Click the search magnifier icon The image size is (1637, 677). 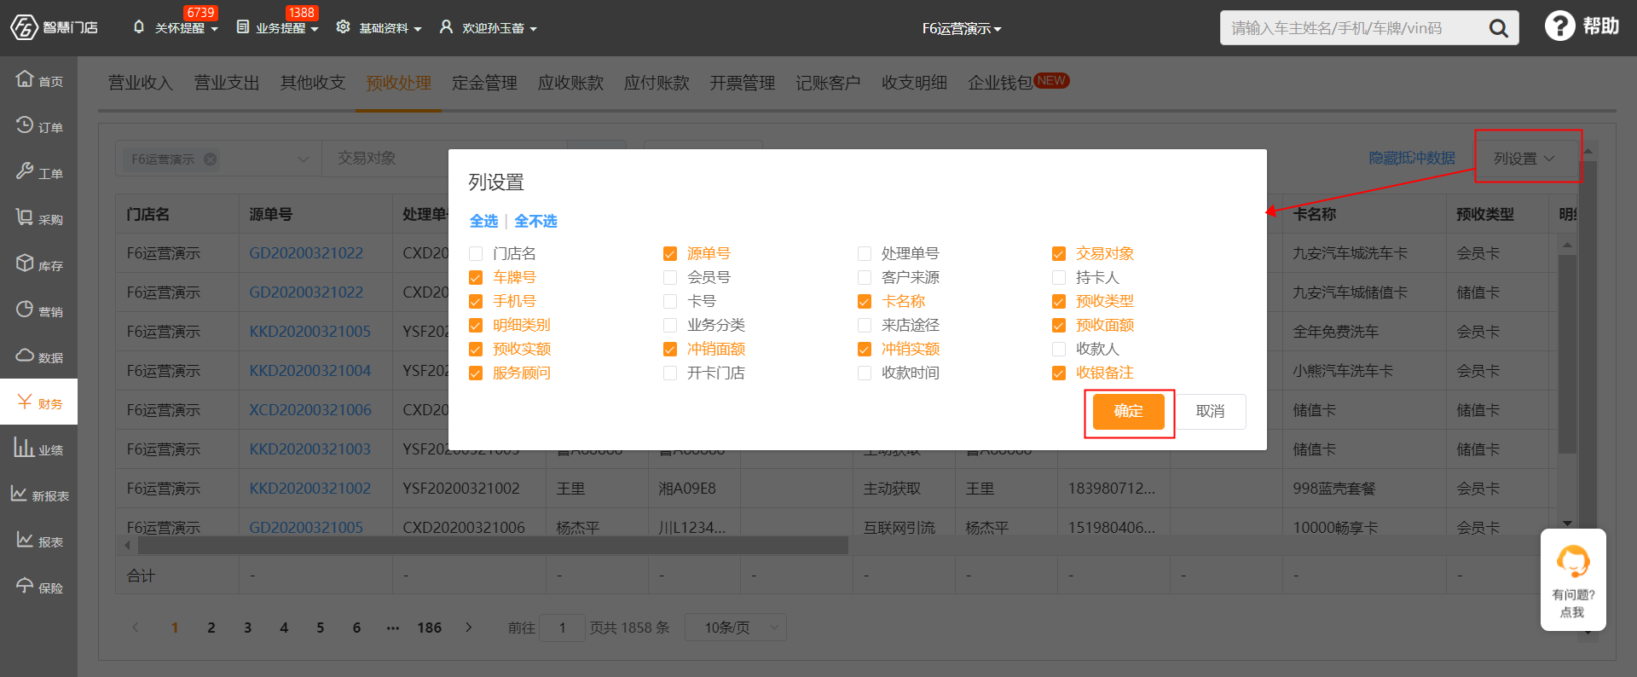tap(1498, 28)
